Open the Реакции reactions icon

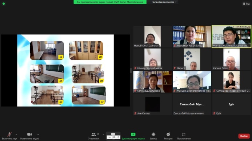168,134
